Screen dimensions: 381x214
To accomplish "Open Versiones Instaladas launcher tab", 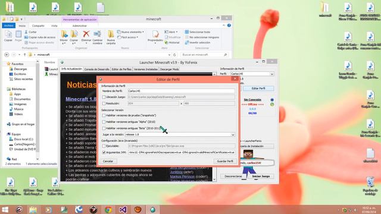I will pyautogui.click(x=146, y=69).
